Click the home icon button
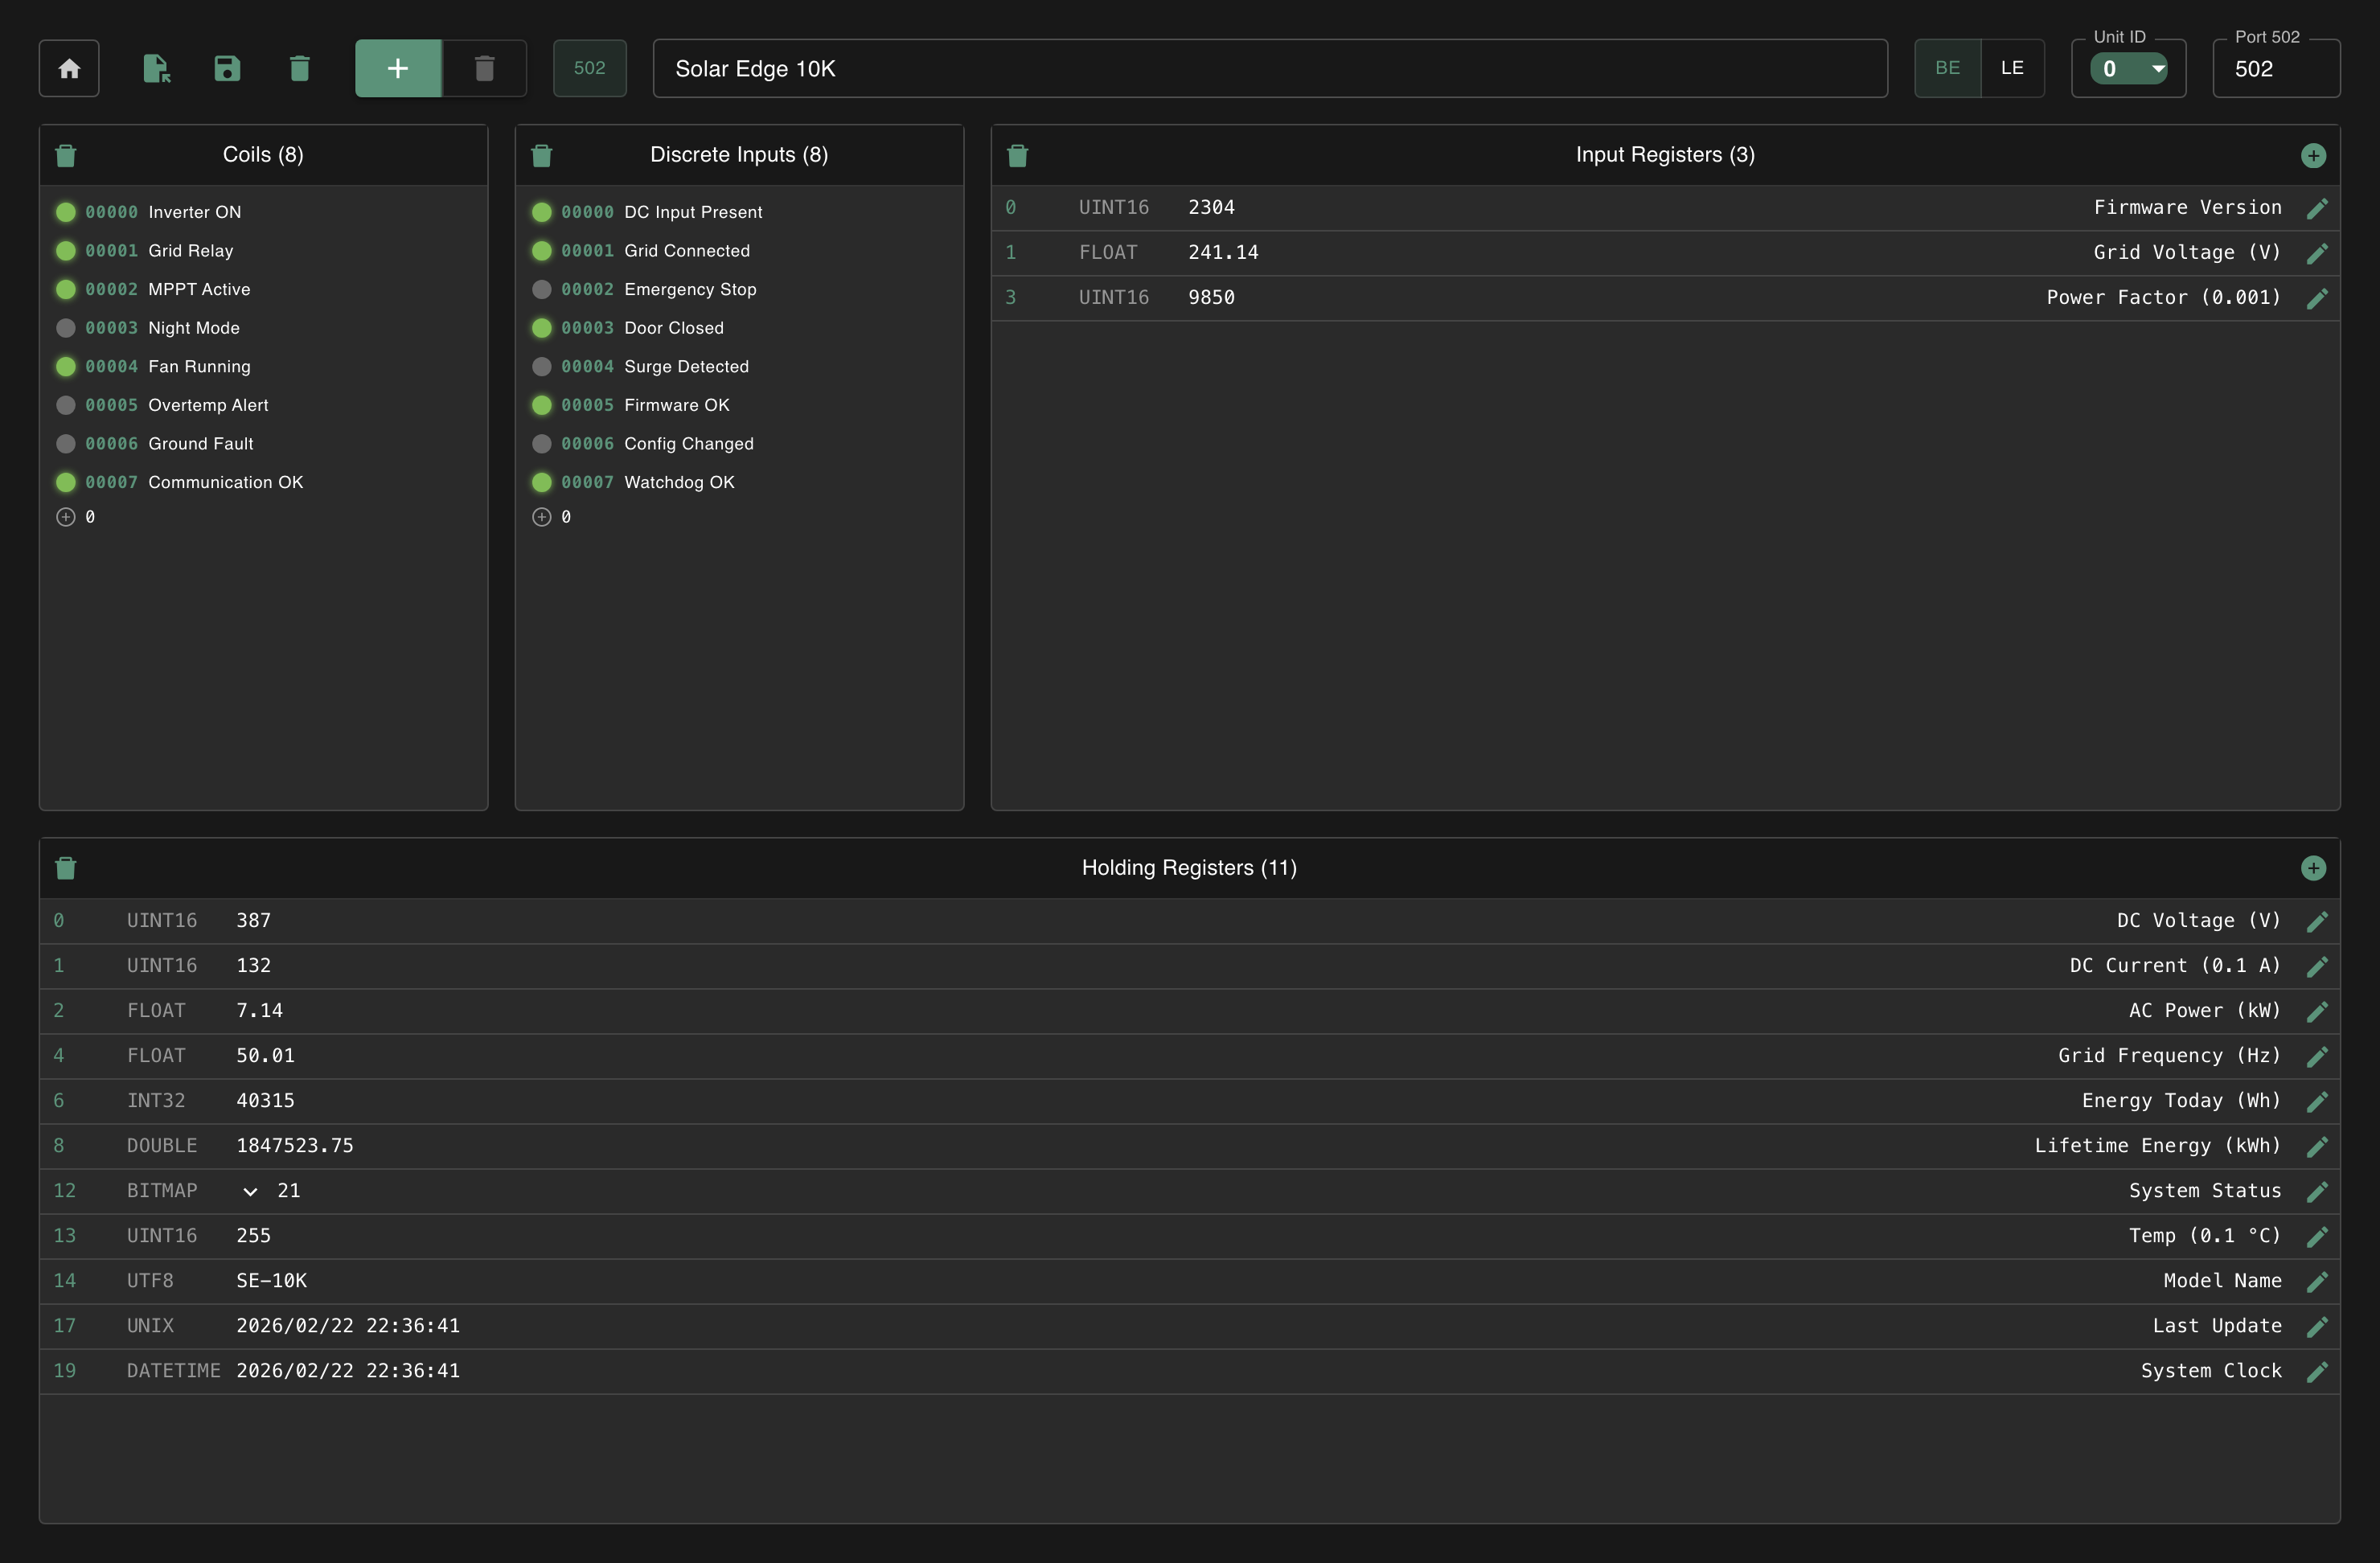Image resolution: width=2380 pixels, height=1563 pixels. (69, 68)
